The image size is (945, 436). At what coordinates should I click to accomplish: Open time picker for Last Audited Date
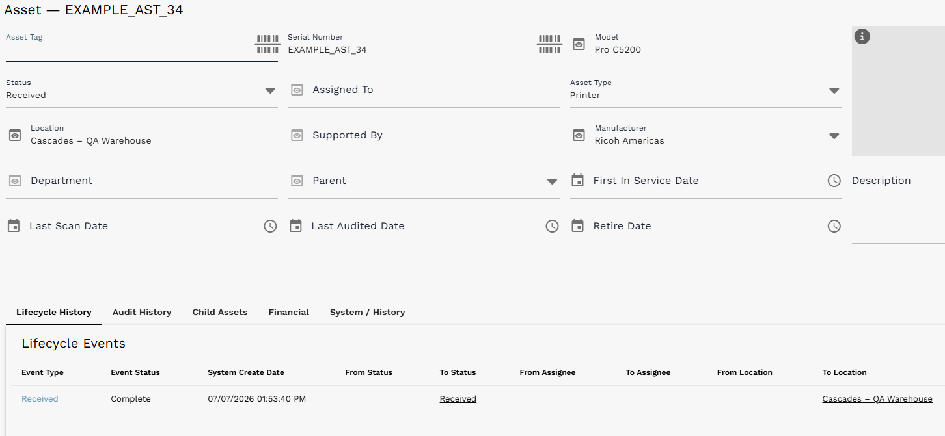pyautogui.click(x=552, y=226)
